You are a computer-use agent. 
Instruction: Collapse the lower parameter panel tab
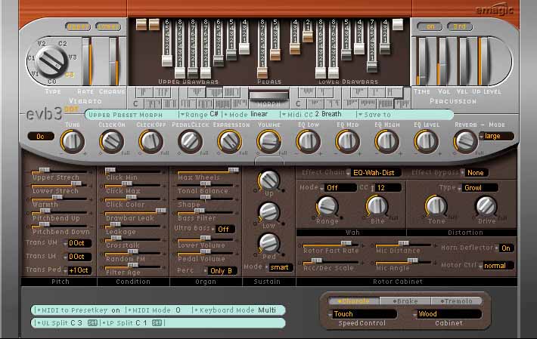[269, 161]
